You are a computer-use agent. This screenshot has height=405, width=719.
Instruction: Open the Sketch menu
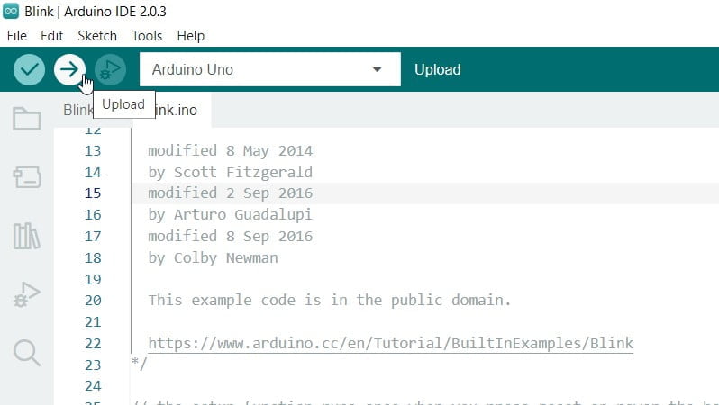[97, 36]
